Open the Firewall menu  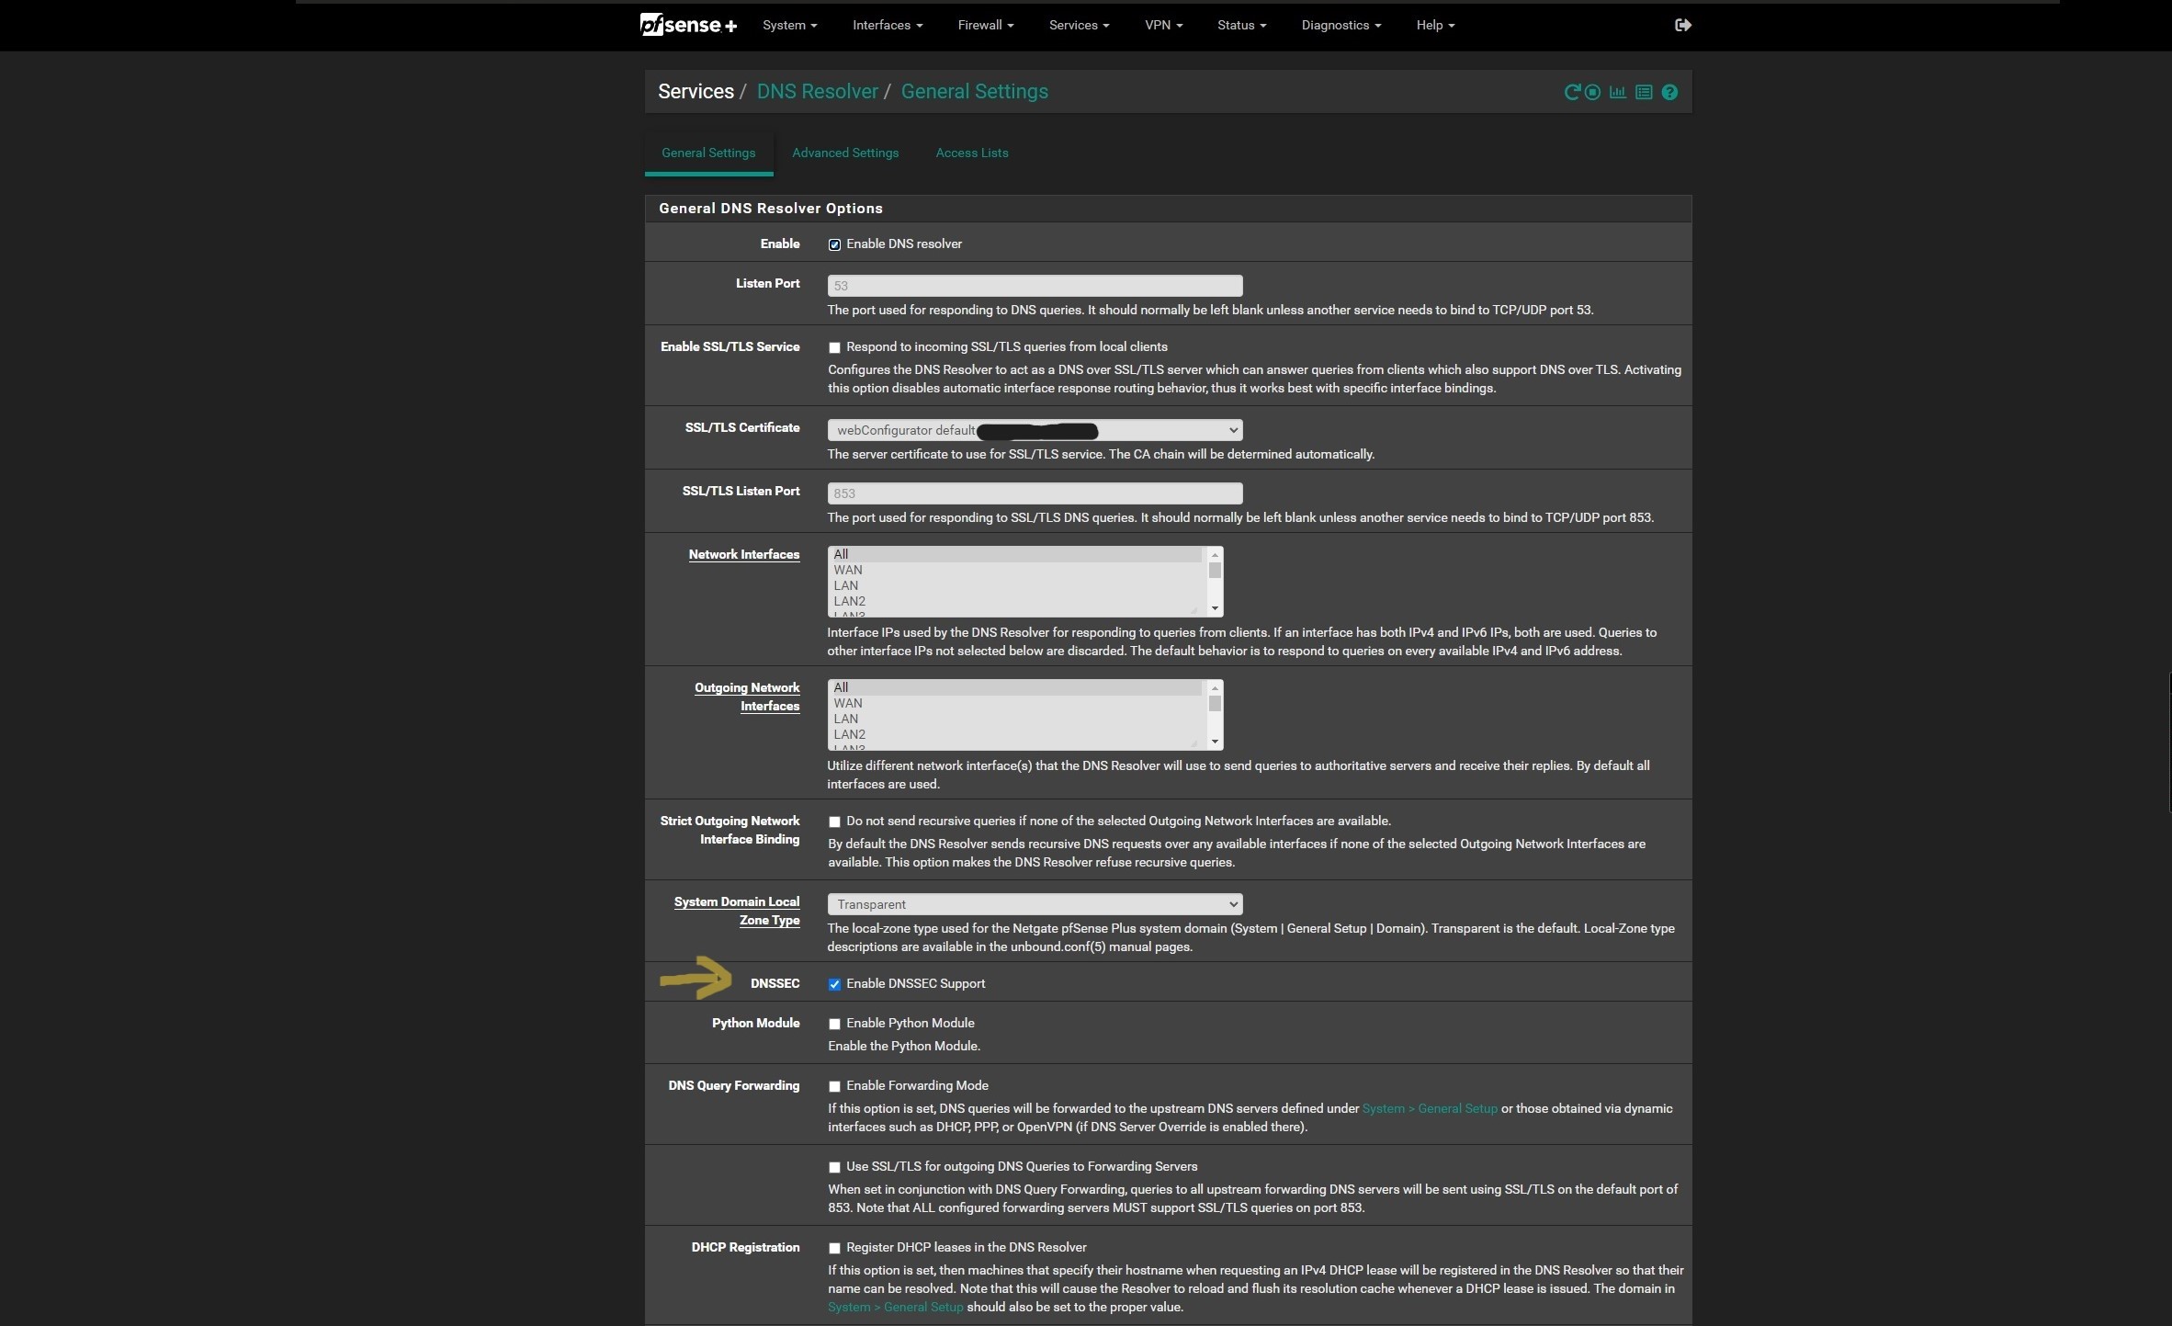coord(985,25)
